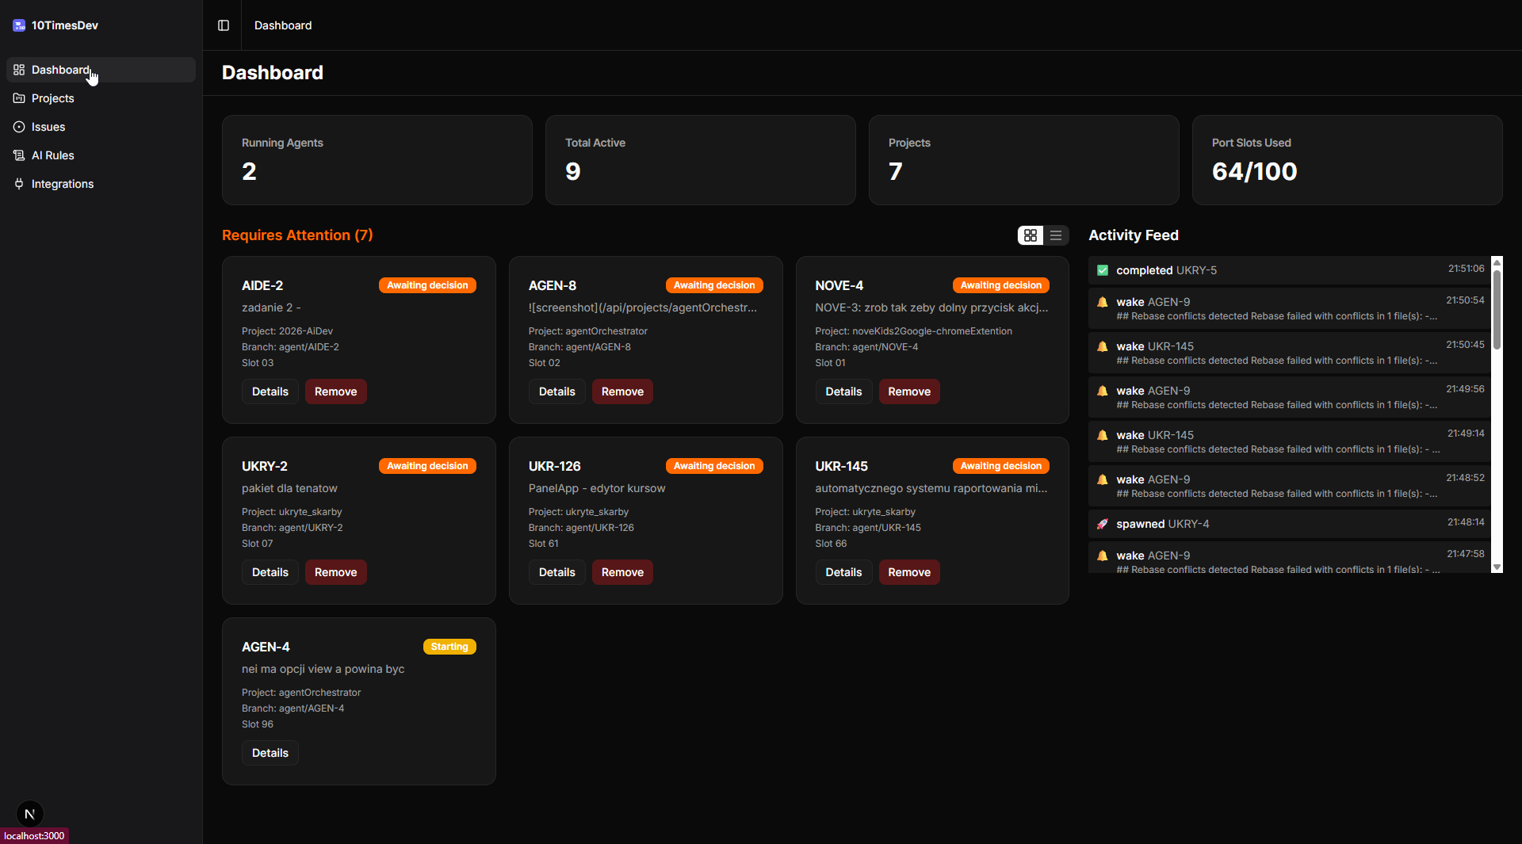Open AI Rules via its sidebar icon
The height and width of the screenshot is (844, 1522).
18,155
